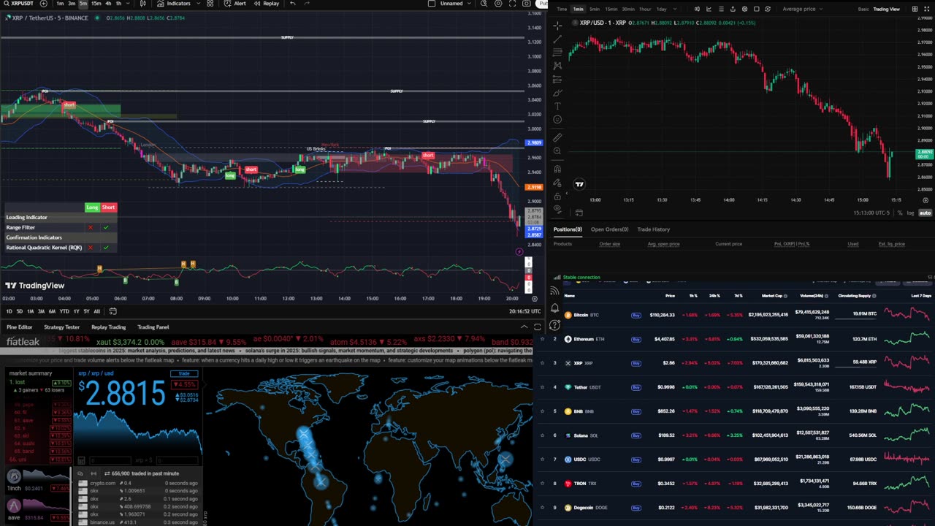
Task: Toggle the stay-in-drawing-mode pencil lock icon
Action: pos(557,183)
